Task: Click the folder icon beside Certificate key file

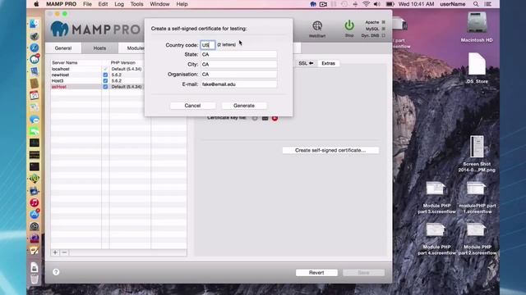Action: pyautogui.click(x=265, y=118)
